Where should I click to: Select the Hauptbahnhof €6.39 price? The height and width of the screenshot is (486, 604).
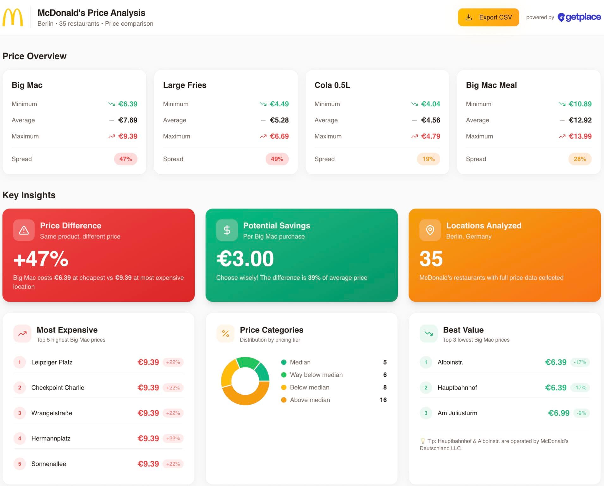click(555, 388)
